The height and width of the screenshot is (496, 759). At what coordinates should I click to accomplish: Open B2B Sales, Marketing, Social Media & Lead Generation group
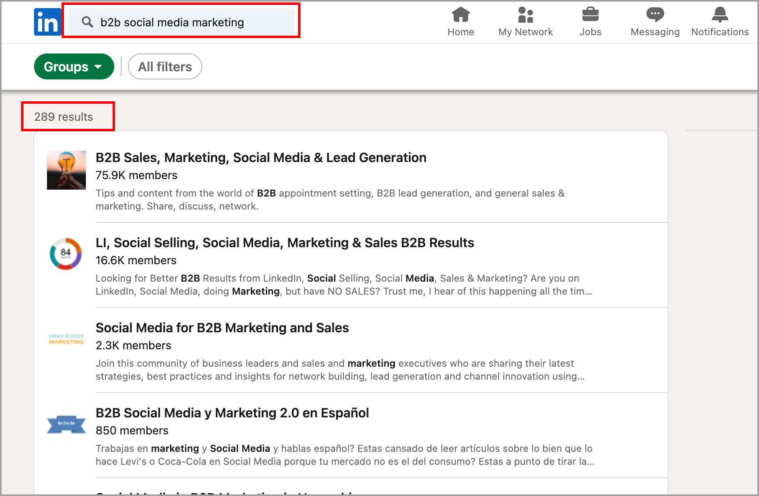click(x=261, y=158)
